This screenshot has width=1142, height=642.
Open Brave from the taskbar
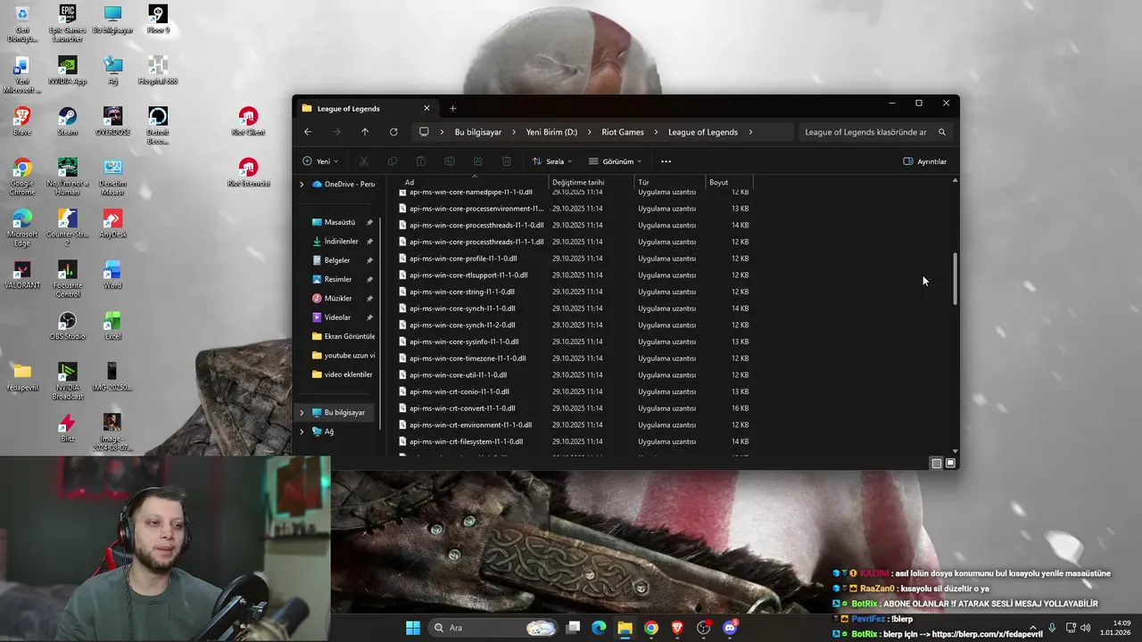tap(677, 628)
